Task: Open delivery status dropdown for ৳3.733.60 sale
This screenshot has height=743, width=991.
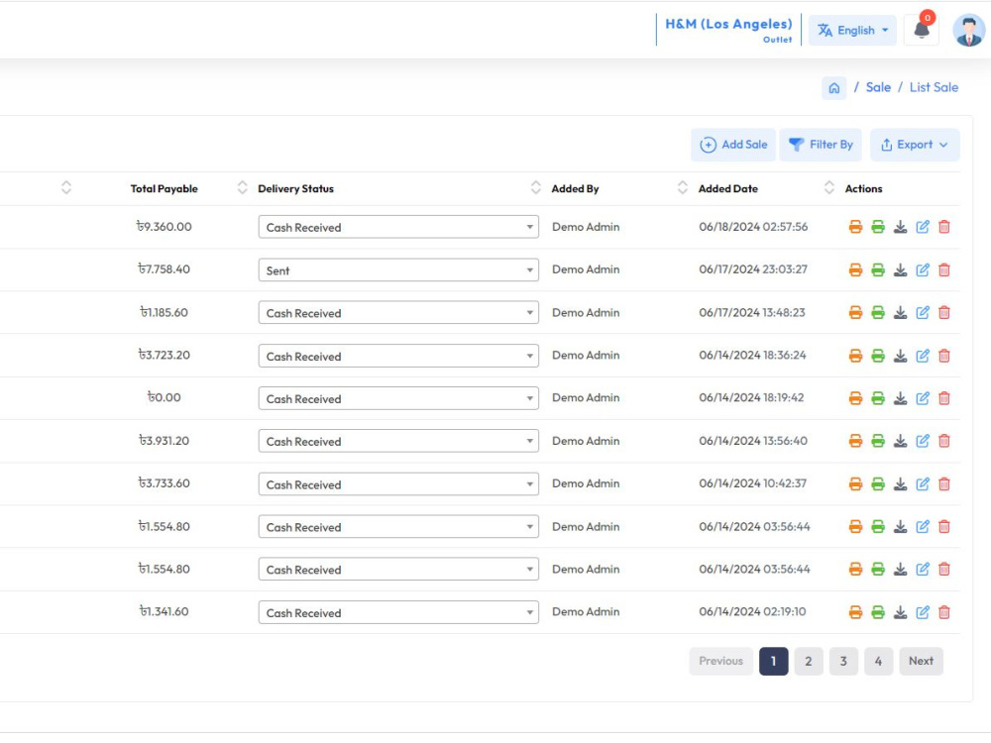Action: coord(398,484)
